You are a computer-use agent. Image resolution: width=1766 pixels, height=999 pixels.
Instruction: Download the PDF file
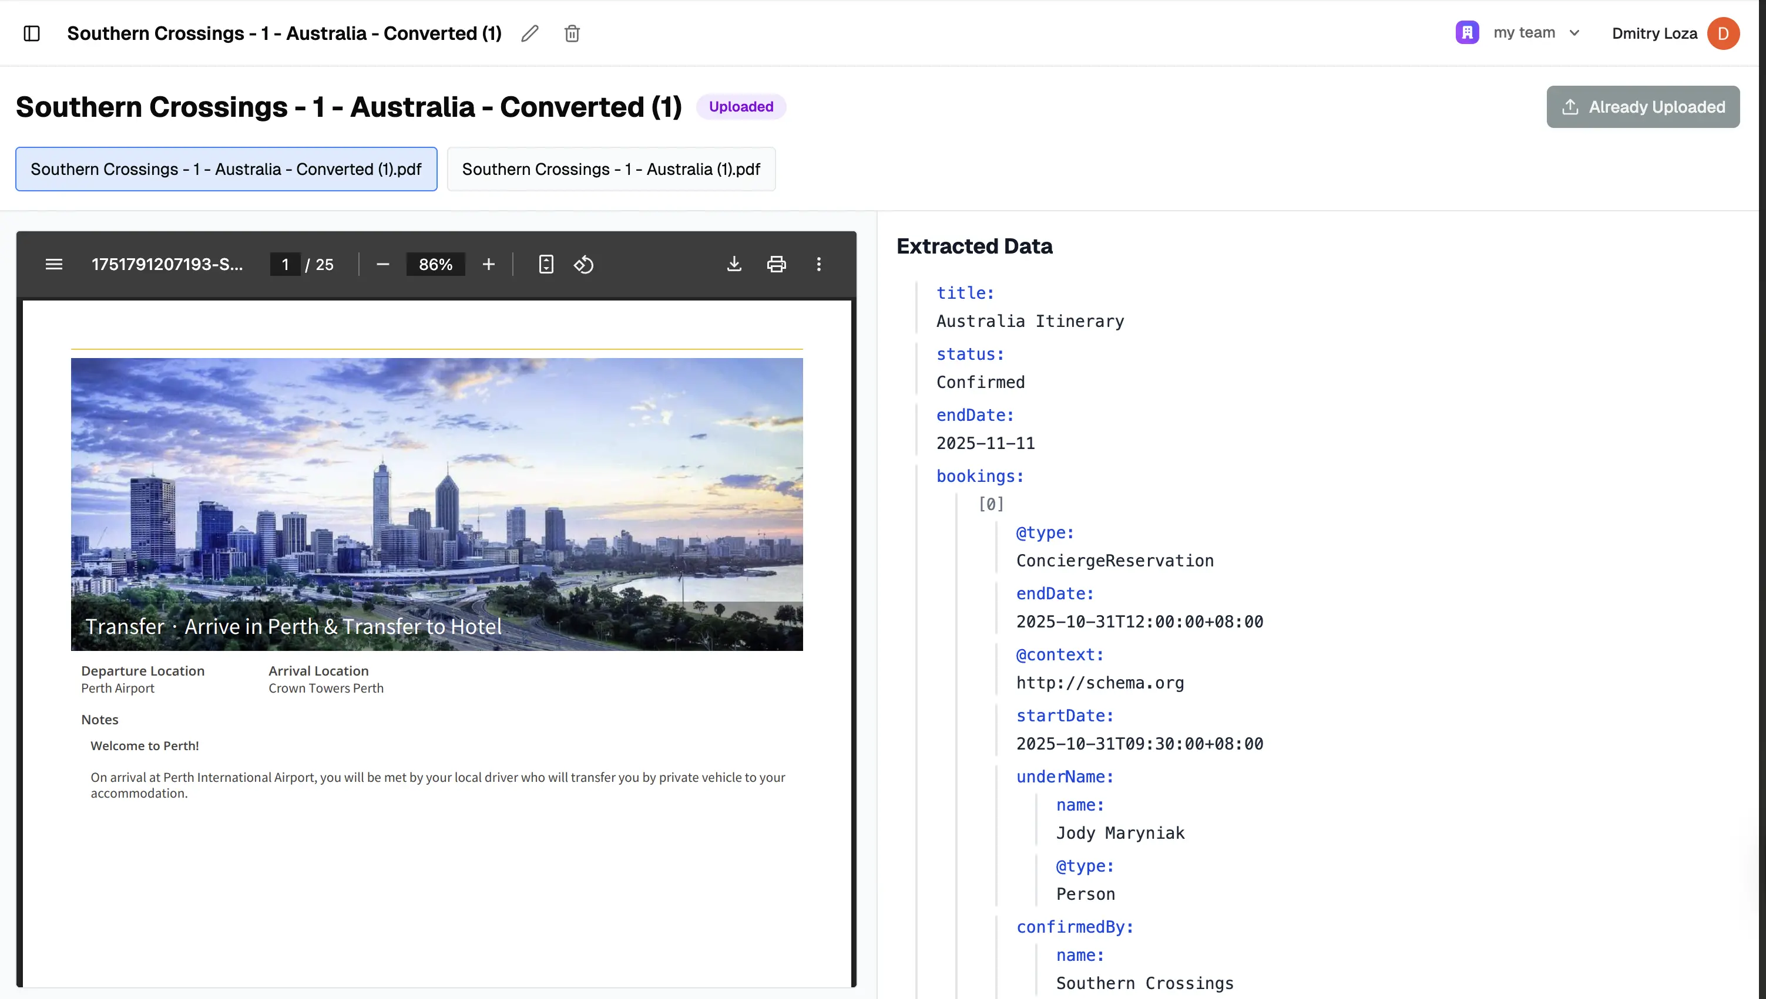[x=734, y=264]
